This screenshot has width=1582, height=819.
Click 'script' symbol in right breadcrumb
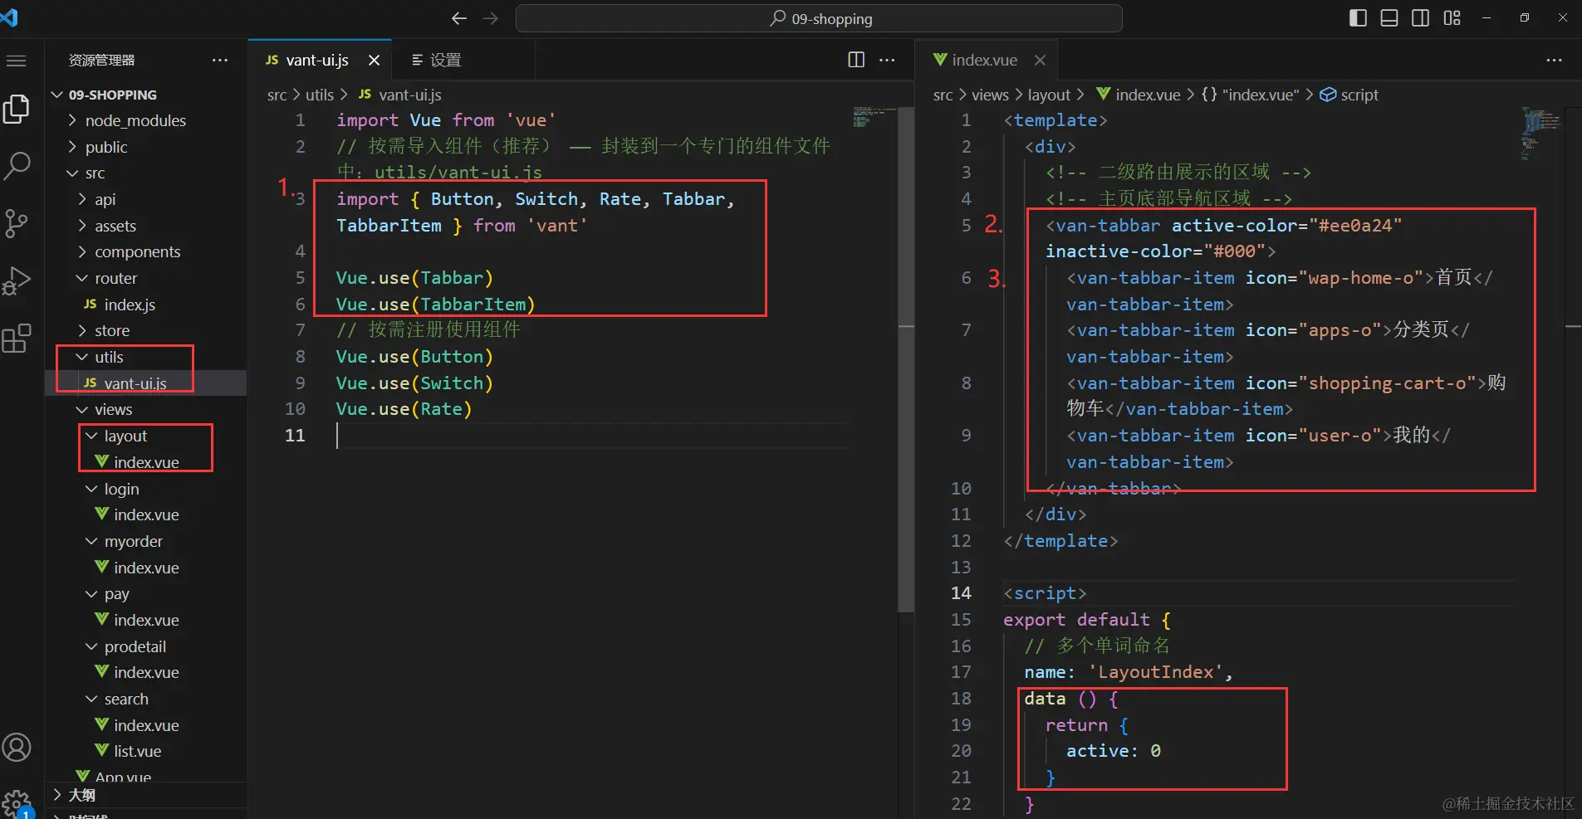[1359, 95]
